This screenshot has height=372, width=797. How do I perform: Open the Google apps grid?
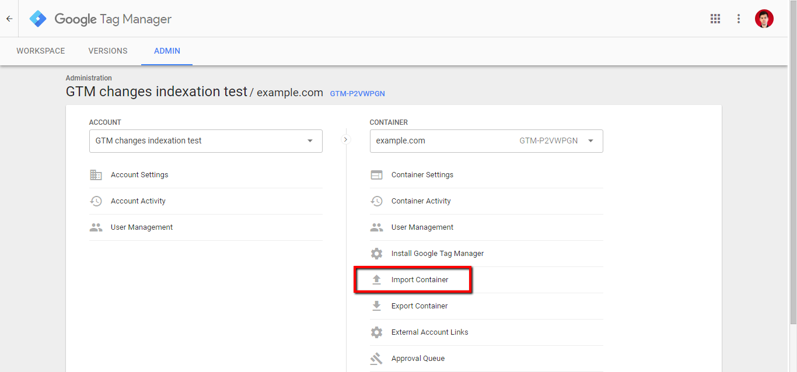pyautogui.click(x=715, y=19)
